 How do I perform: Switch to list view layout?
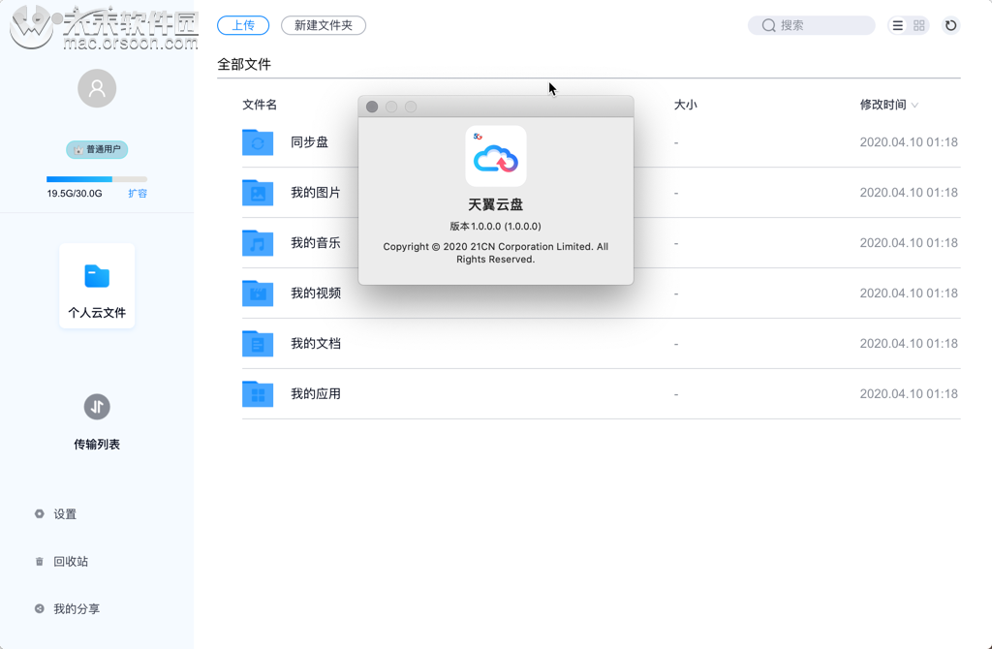[897, 25]
